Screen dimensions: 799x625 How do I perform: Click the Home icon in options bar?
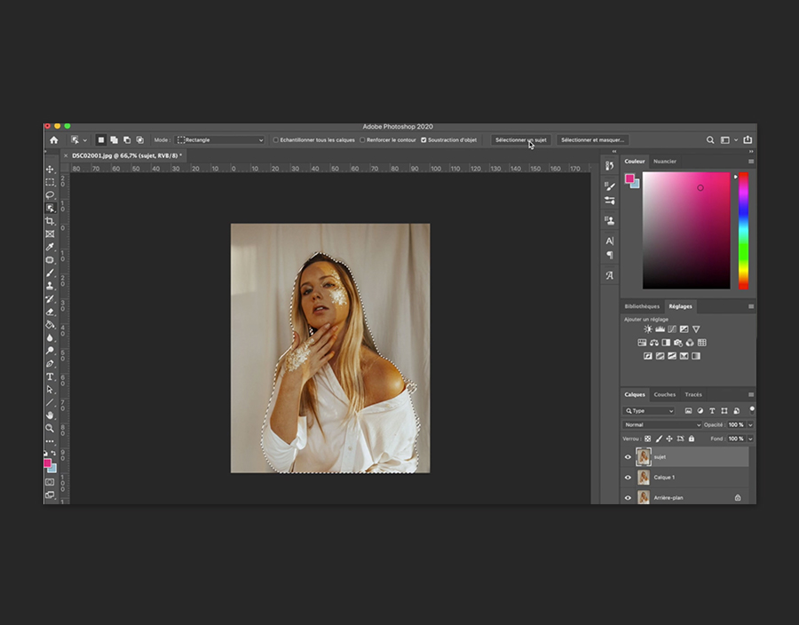point(53,140)
